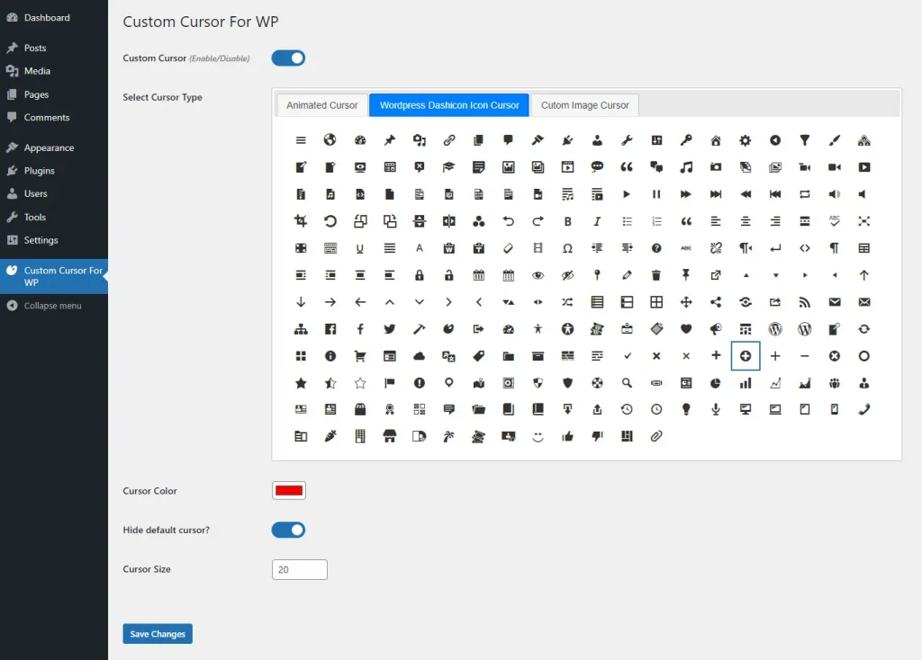
Task: Select the globe dashicon
Action: [330, 140]
